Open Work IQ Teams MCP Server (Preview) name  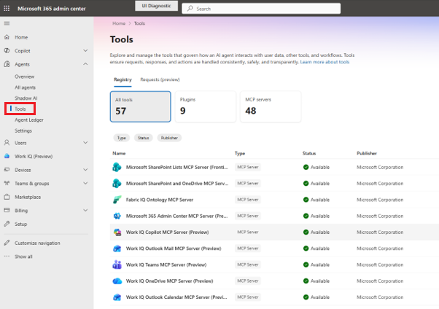pos(166,265)
